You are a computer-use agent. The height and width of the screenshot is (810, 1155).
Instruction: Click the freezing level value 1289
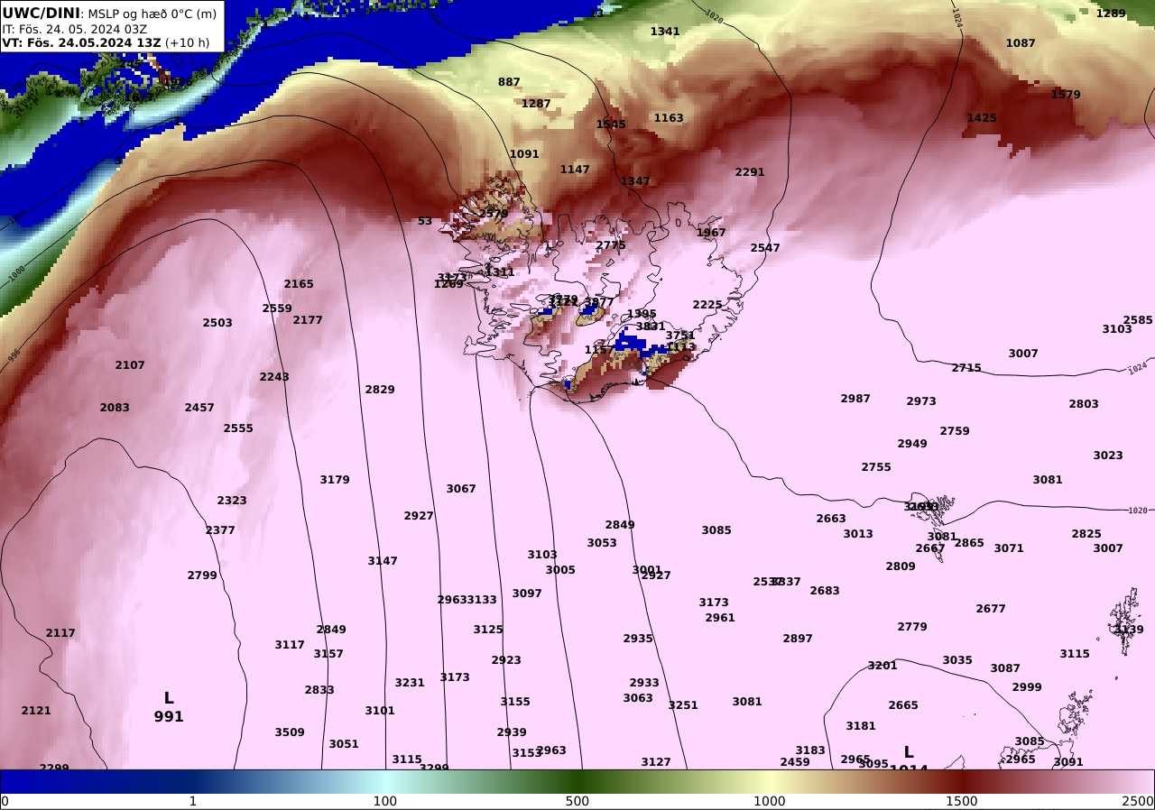coord(1111,14)
